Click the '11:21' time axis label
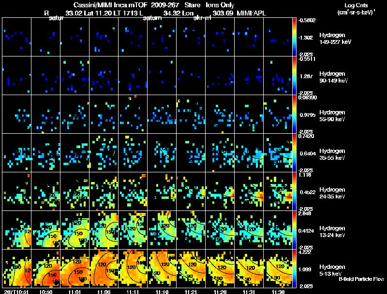The height and width of the screenshot is (294, 387). point(191,292)
